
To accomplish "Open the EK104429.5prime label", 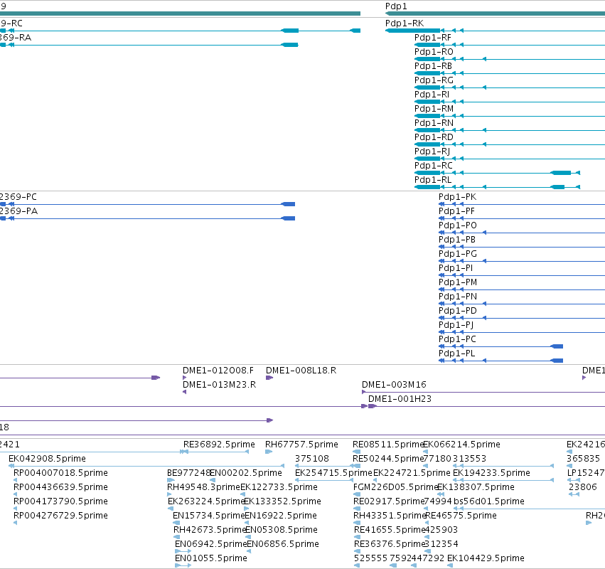I will click(x=486, y=558).
